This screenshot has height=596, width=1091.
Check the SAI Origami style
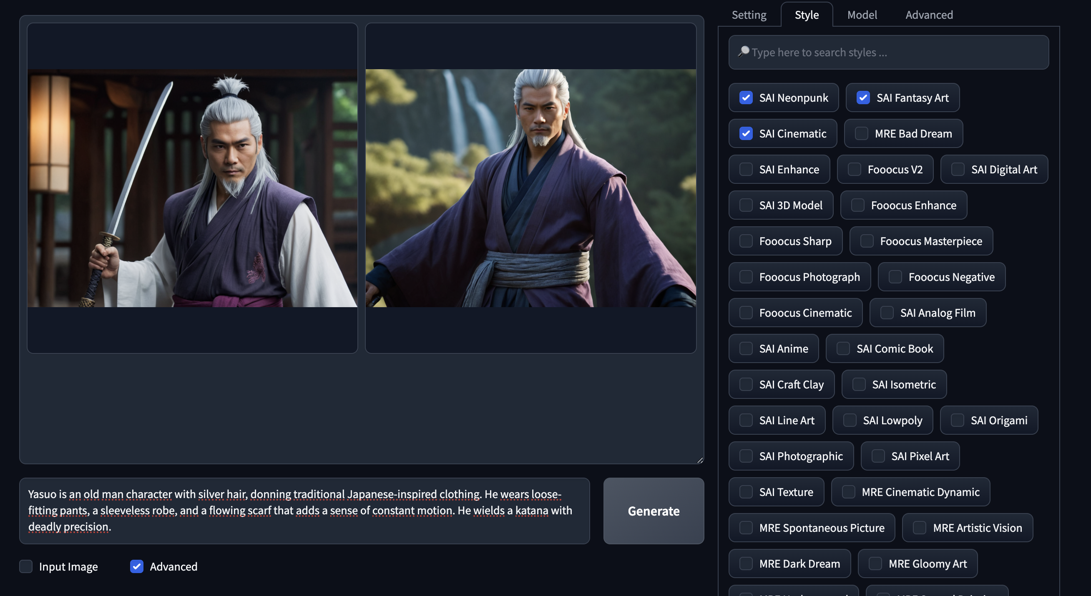[x=957, y=421]
